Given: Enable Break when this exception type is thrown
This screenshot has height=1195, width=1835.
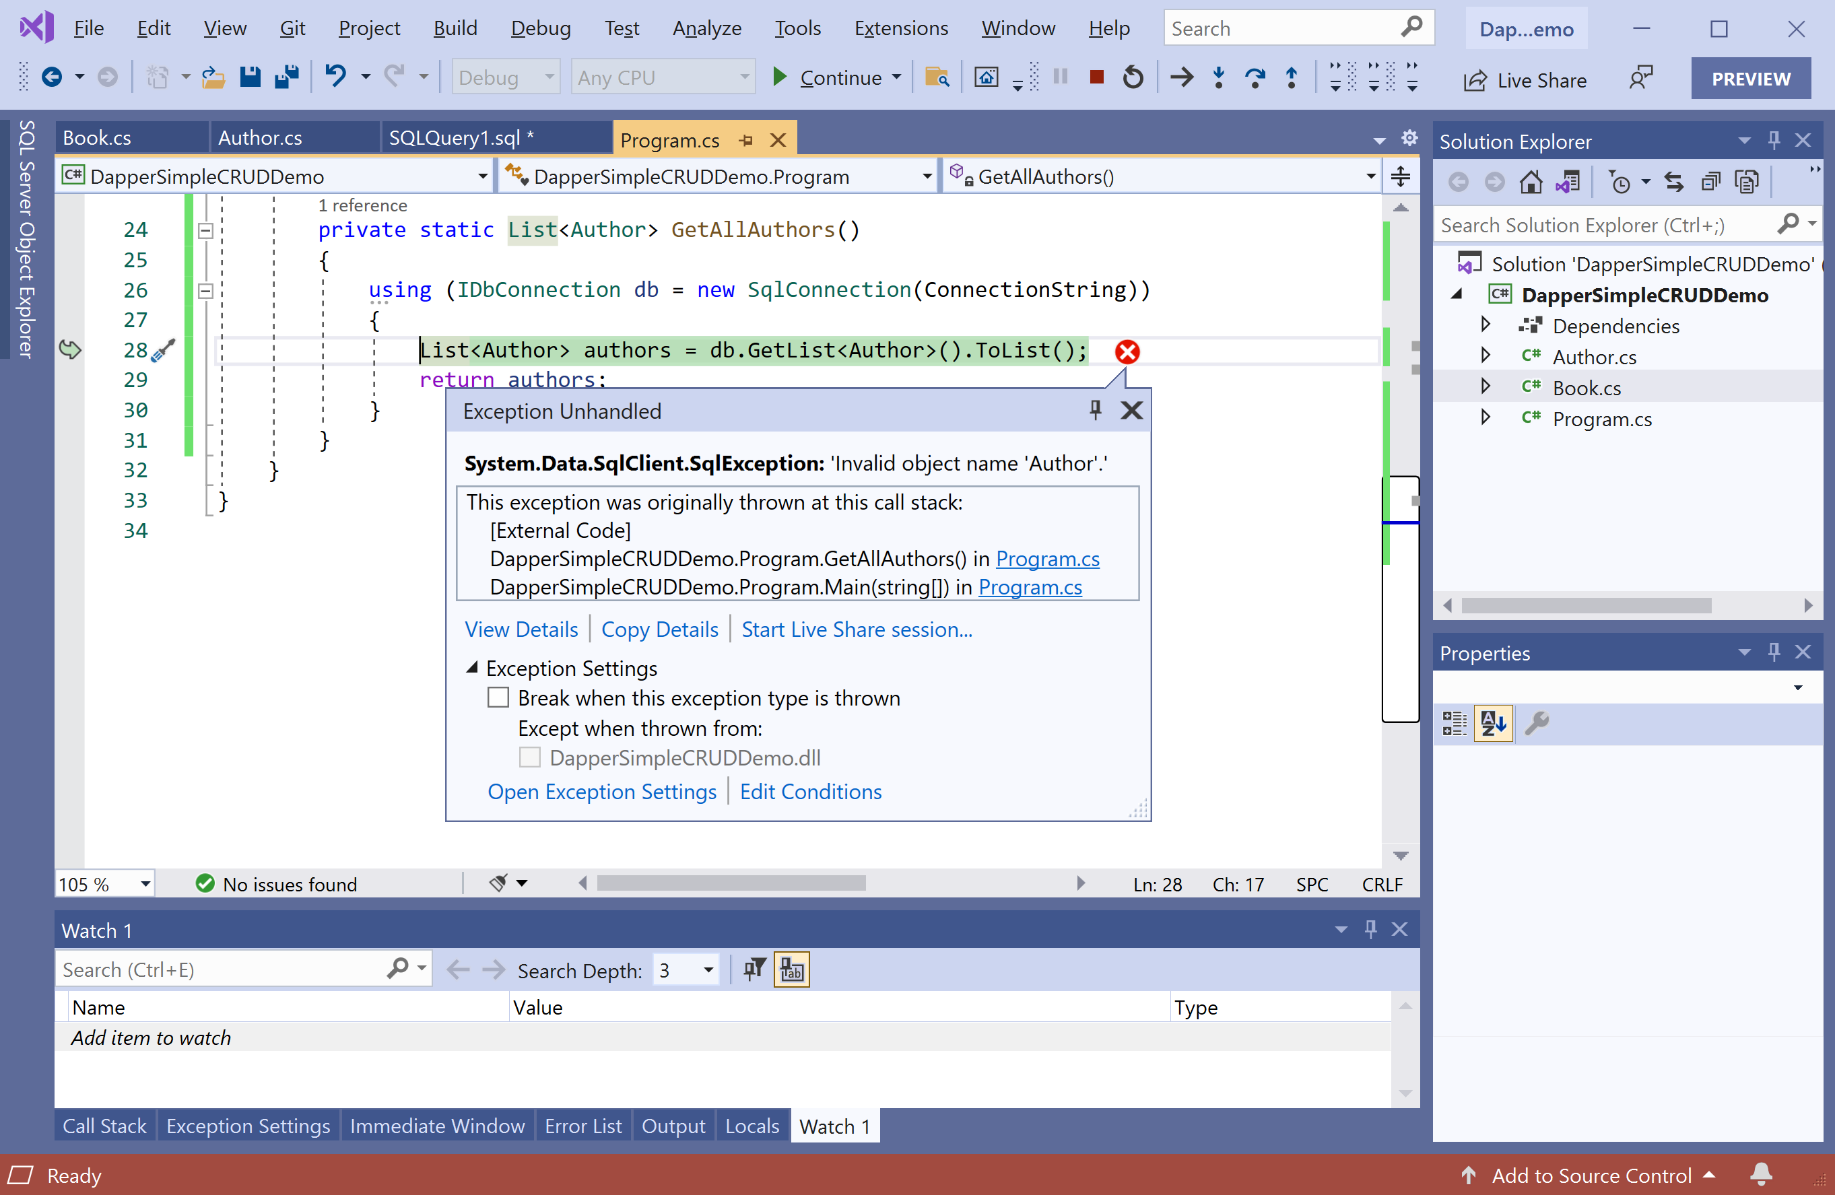Looking at the screenshot, I should tap(499, 697).
